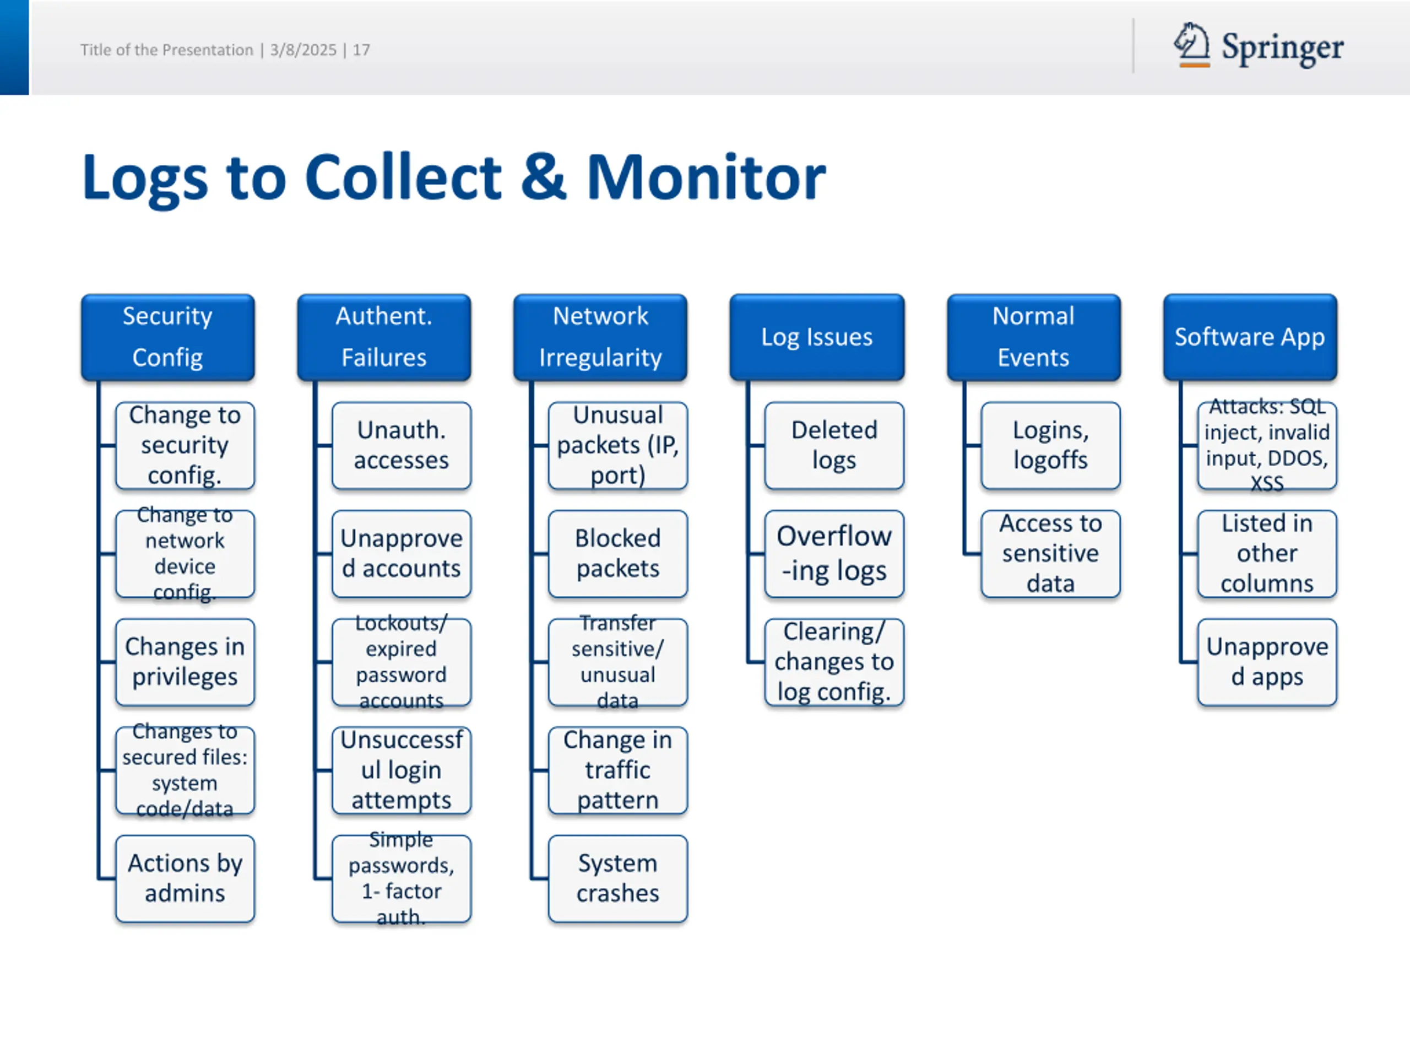Click the Springer horse logo icon
Image resolution: width=1410 pixels, height=1058 pixels.
pos(1191,45)
